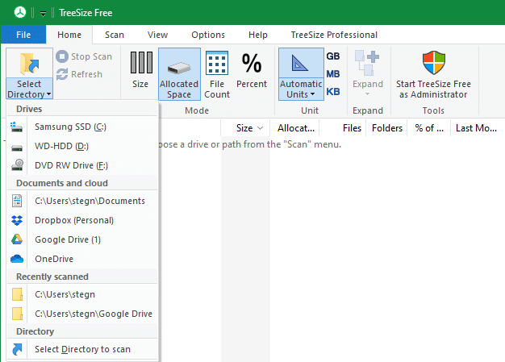The height and width of the screenshot is (362, 505).
Task: Scan Google Drive (1)
Action: click(82, 239)
